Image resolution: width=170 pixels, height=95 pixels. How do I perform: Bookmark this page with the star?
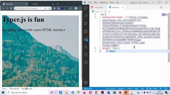pyautogui.click(x=49, y=8)
